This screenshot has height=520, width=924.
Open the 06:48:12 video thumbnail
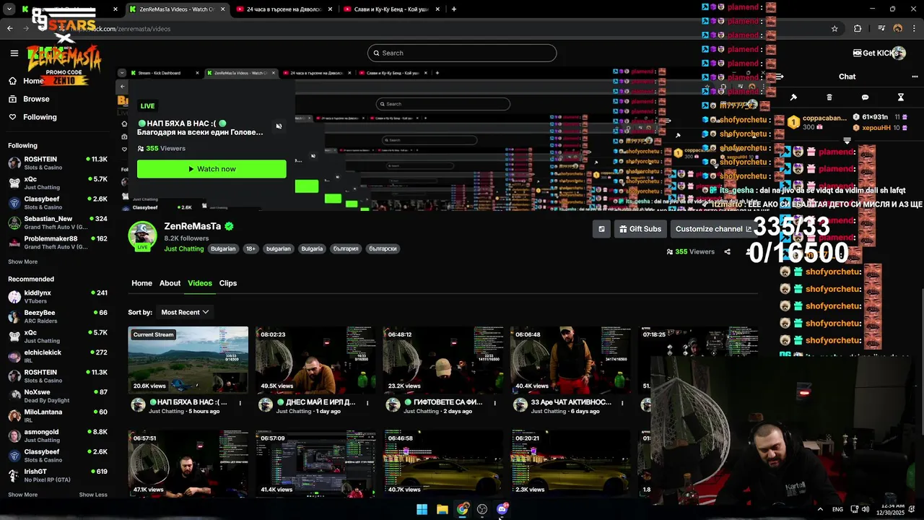tap(443, 360)
